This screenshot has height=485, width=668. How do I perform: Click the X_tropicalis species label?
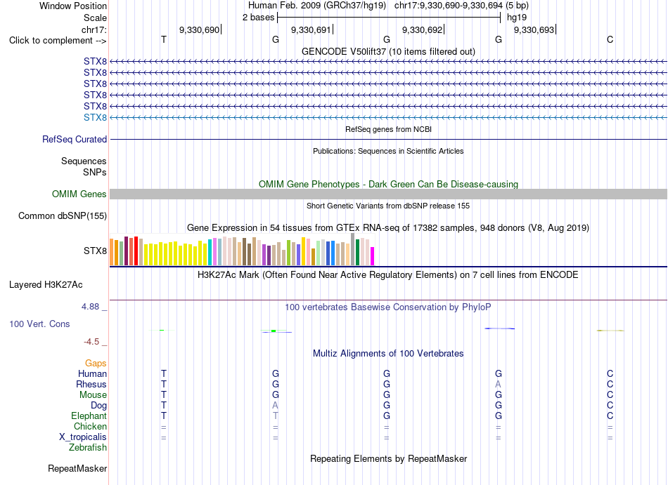pos(83,437)
